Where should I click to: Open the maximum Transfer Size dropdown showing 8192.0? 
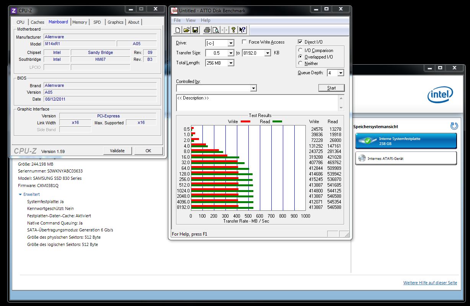pyautogui.click(x=268, y=53)
